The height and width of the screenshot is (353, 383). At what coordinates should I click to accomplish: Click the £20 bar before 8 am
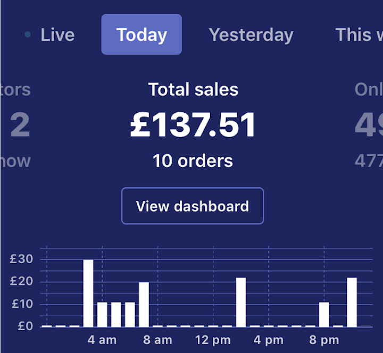pyautogui.click(x=144, y=304)
